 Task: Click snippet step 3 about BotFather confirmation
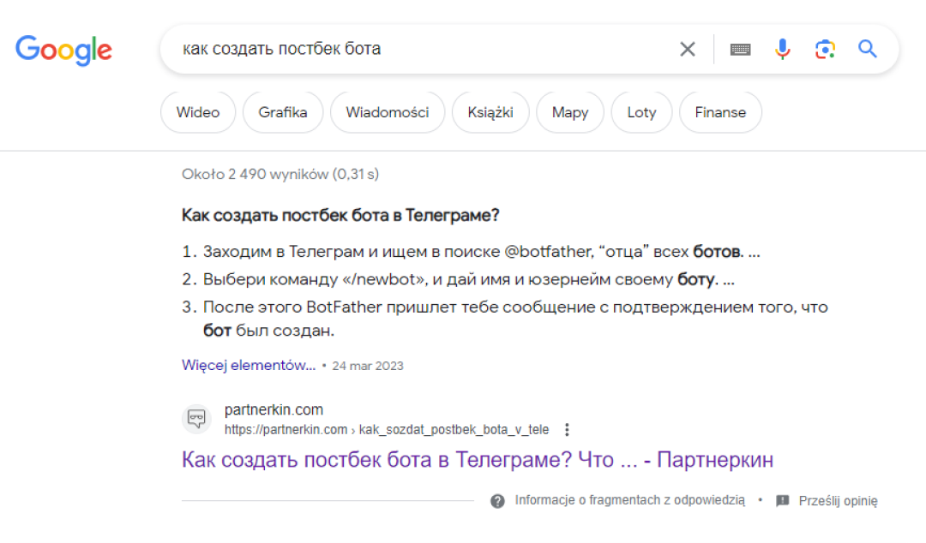click(x=515, y=319)
